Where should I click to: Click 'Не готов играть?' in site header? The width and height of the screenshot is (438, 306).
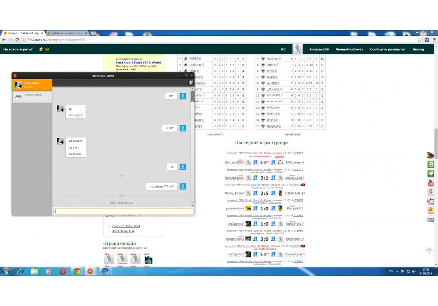(18, 49)
